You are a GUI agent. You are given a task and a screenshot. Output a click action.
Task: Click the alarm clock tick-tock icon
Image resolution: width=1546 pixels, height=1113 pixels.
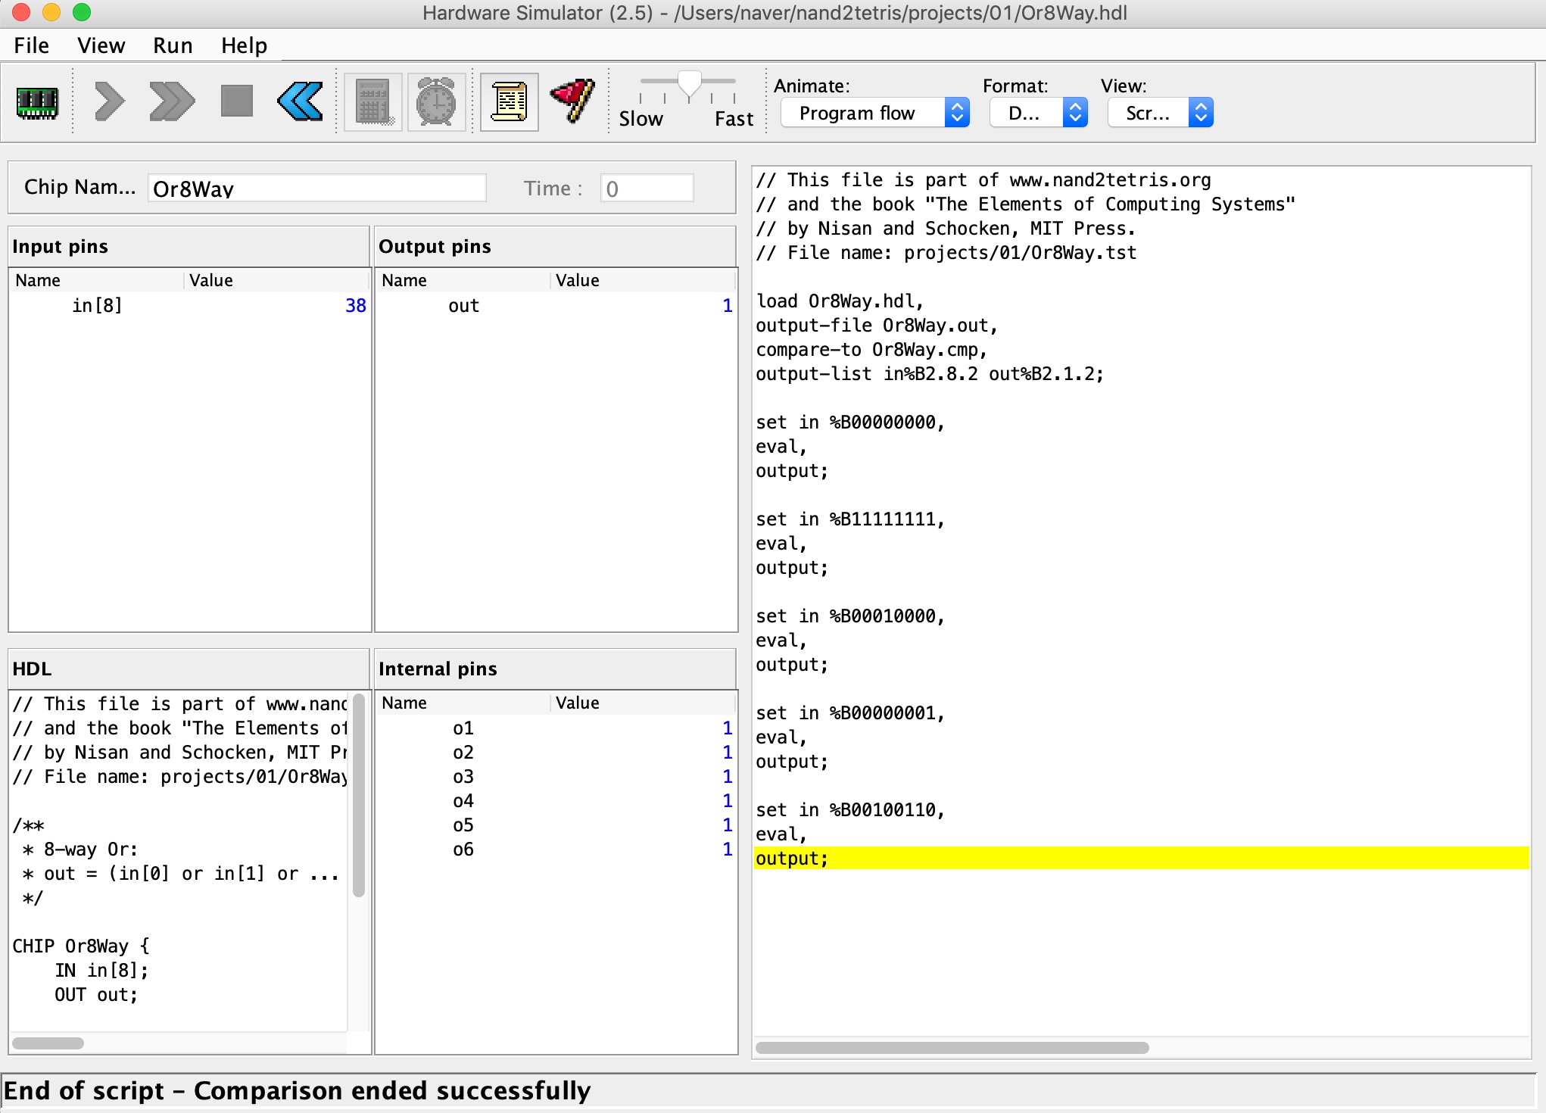pyautogui.click(x=437, y=102)
